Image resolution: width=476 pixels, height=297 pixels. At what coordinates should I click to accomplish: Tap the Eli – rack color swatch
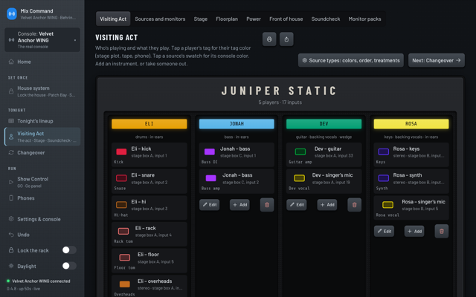coord(123,231)
